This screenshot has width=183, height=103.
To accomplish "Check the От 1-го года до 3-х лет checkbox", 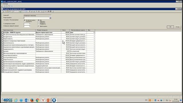I will [3, 68].
